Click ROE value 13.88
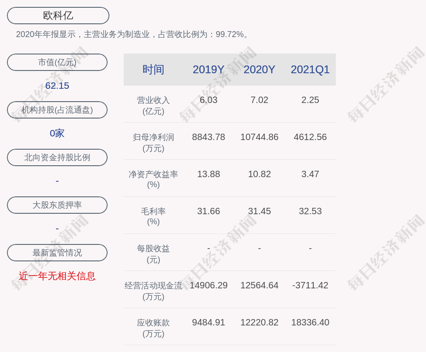The height and width of the screenshot is (352, 426). pyautogui.click(x=208, y=174)
